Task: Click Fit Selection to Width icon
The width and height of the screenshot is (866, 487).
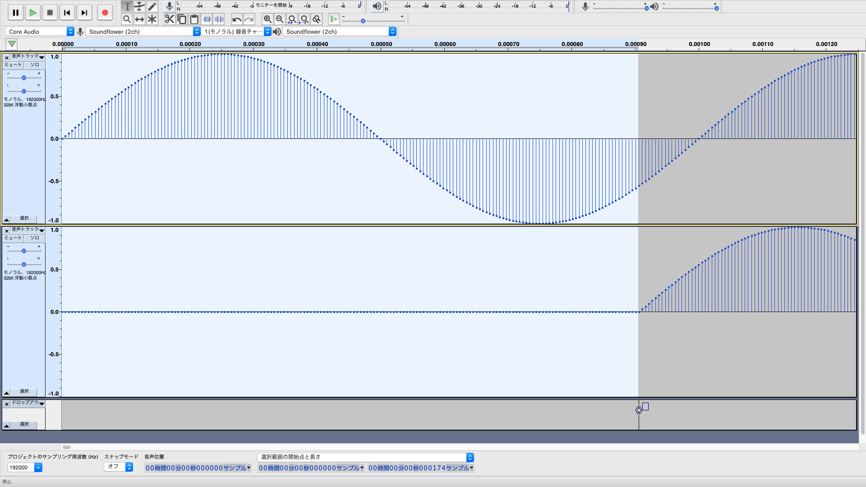Action: [x=292, y=19]
